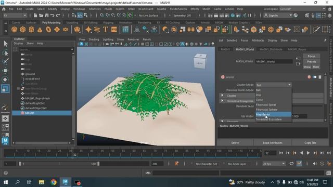Expand the Terrestrial Ecosystem section
This screenshot has width=333, height=187.
pos(222,101)
